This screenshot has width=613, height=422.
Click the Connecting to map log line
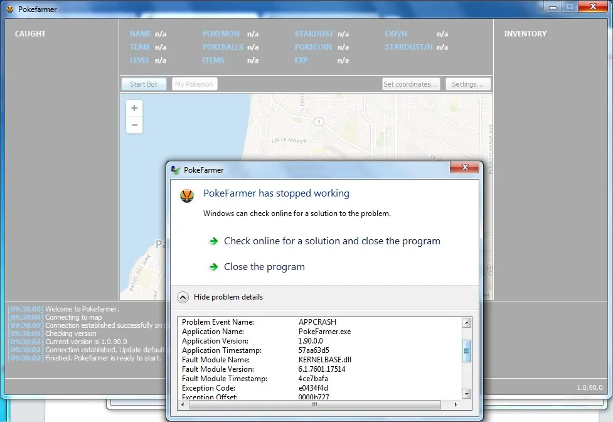coord(55,317)
